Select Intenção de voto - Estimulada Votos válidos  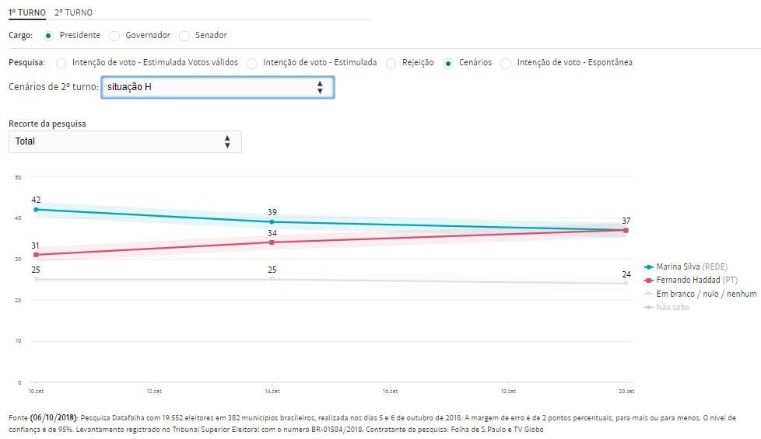[x=61, y=63]
